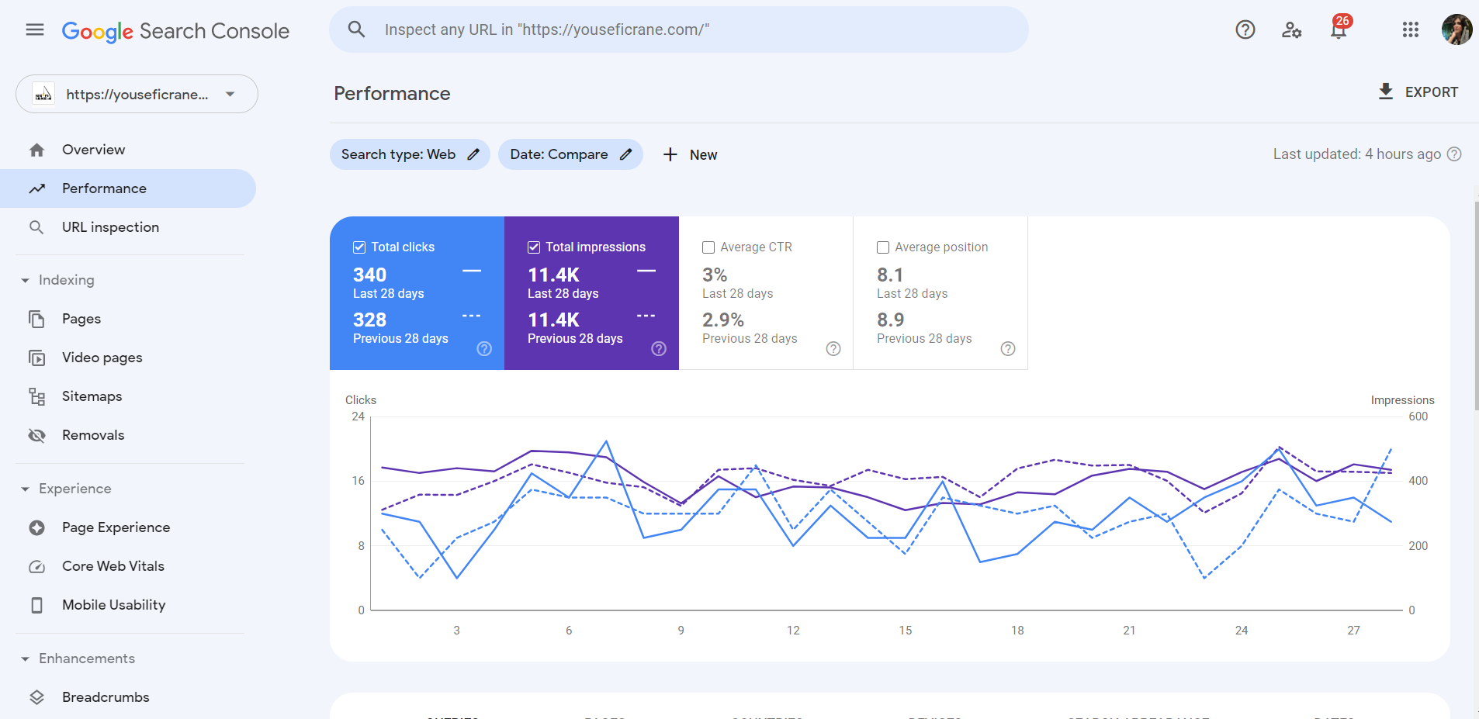Click the Help question mark icon

pyautogui.click(x=1245, y=29)
